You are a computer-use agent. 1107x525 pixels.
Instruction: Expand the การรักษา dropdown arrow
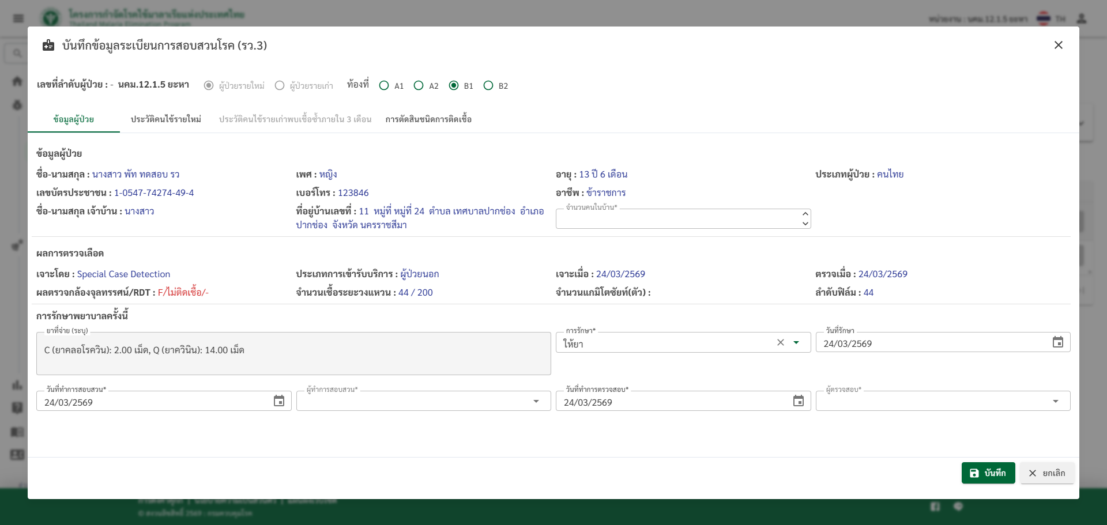click(796, 342)
